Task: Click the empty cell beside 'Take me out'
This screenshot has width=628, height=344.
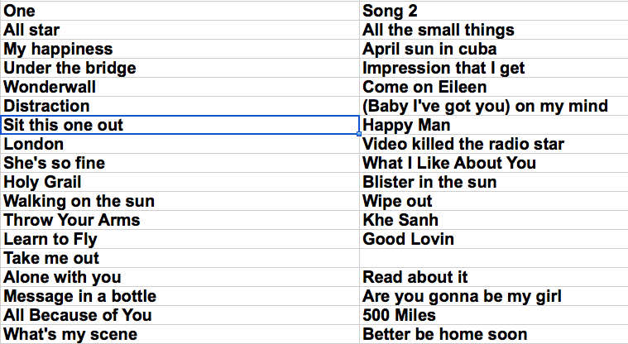Action: point(493,258)
